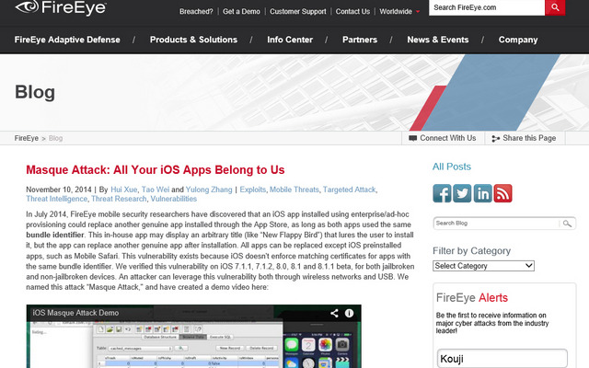The image size is (589, 368).
Task: Open Company menu
Action: click(x=518, y=40)
